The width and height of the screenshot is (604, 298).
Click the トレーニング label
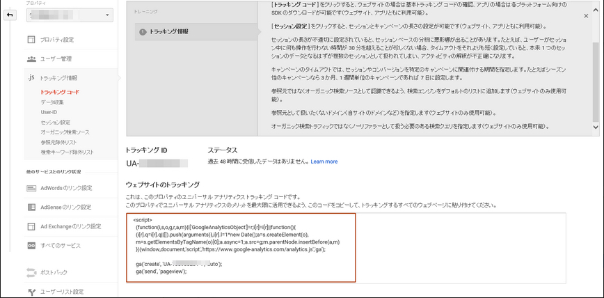(x=146, y=12)
